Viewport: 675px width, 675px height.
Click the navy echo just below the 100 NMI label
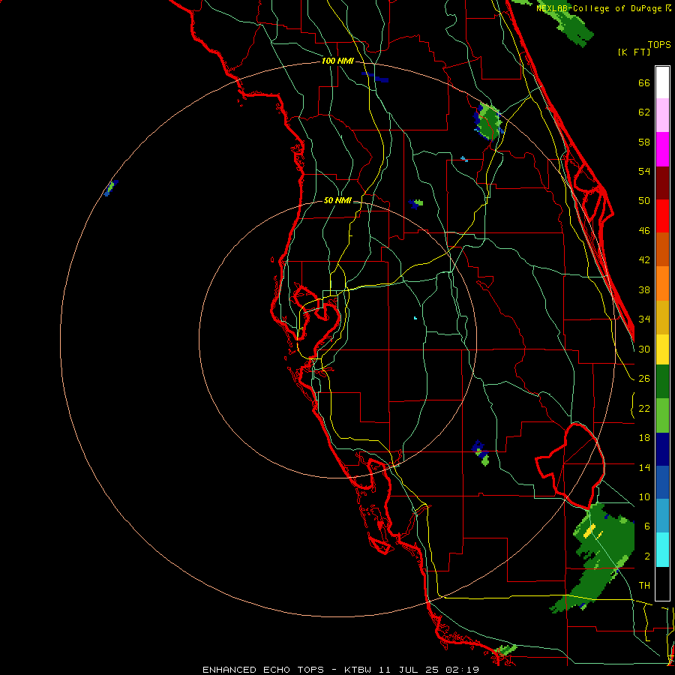pyautogui.click(x=376, y=77)
